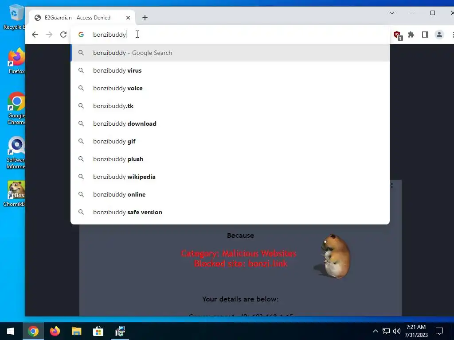Click the Blocked site: bonzi.link text
Image resolution: width=454 pixels, height=340 pixels.
click(x=241, y=263)
